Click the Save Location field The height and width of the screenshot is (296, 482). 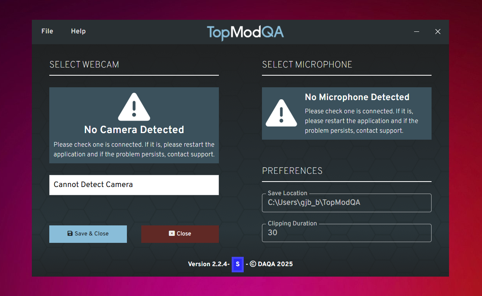346,203
